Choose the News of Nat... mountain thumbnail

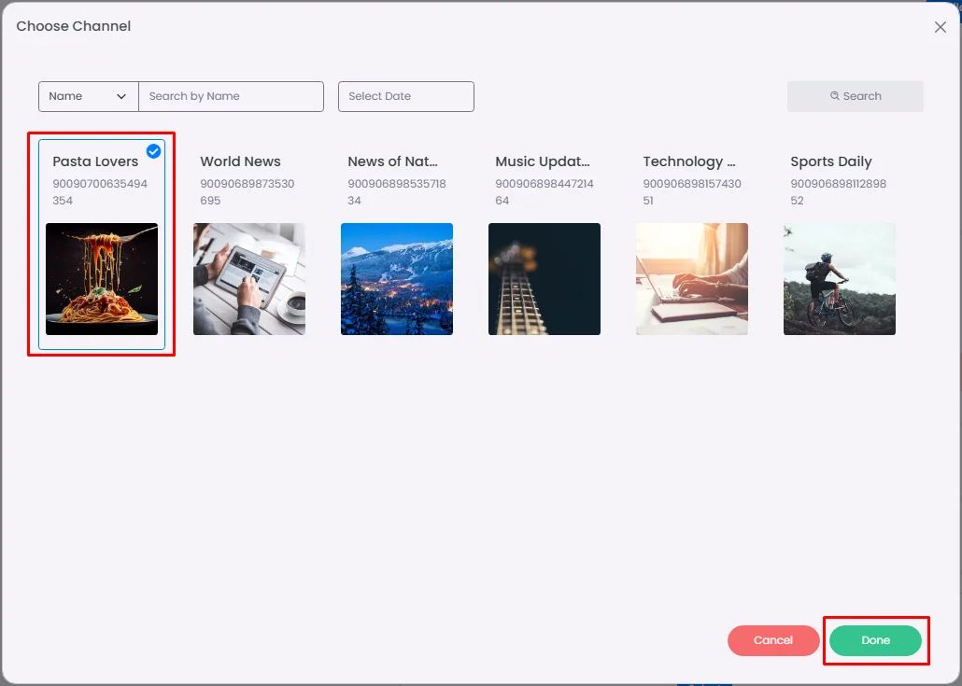pyautogui.click(x=397, y=279)
